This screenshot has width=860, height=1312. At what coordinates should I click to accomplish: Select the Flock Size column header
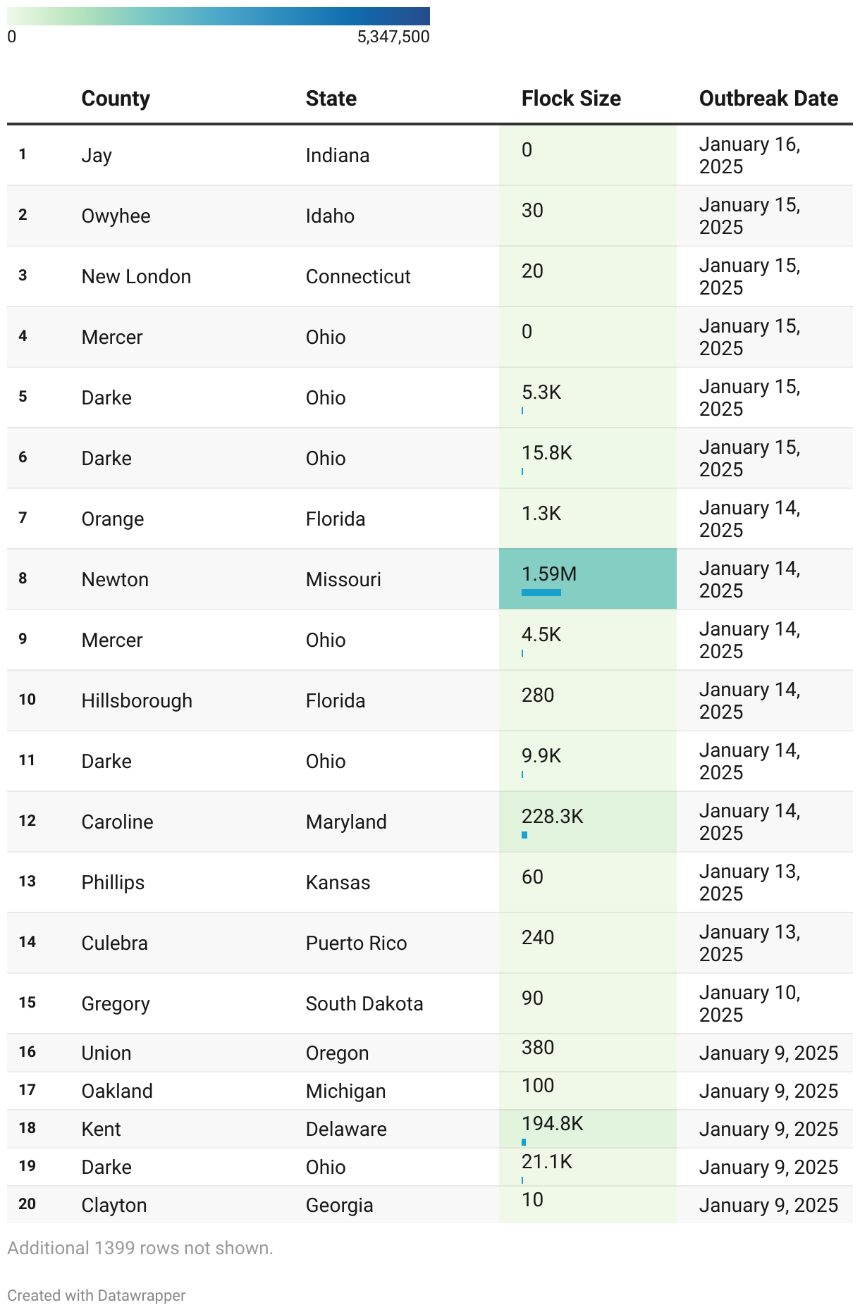(571, 99)
